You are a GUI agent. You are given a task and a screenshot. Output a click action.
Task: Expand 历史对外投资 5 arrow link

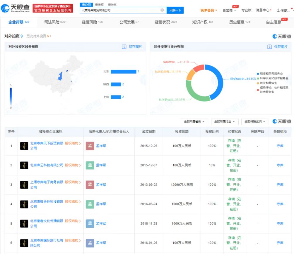(39, 36)
